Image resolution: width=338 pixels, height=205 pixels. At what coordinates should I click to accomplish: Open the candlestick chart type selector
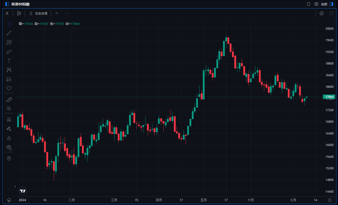click(19, 13)
